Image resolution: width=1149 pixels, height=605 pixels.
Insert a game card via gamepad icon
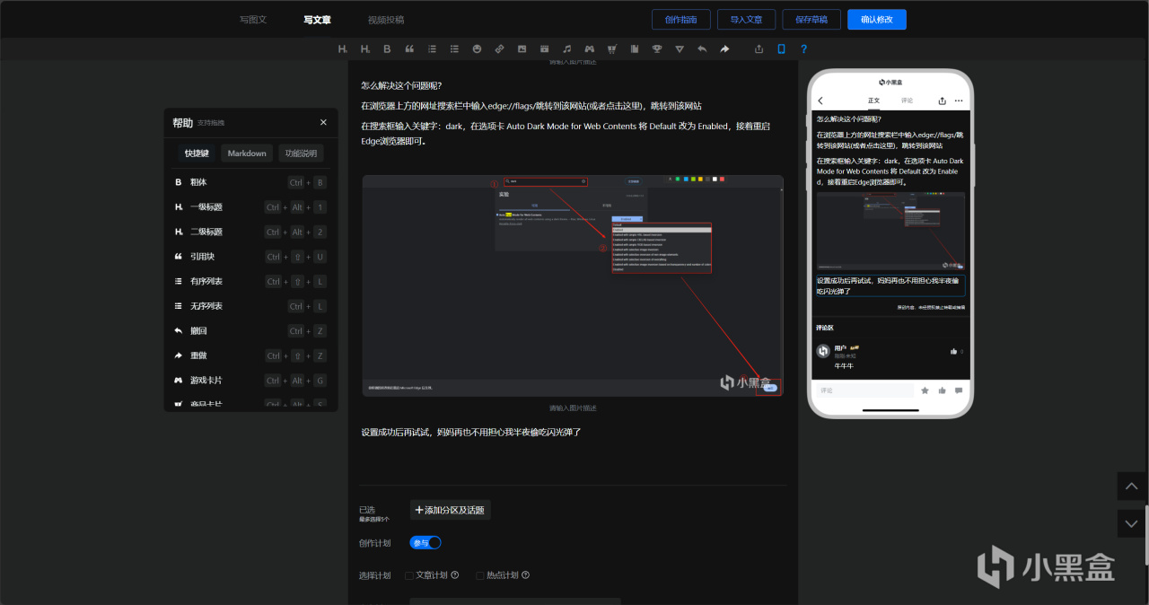[590, 48]
